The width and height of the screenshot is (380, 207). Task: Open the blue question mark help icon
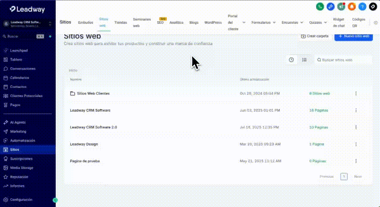pyautogui.click(x=362, y=6)
